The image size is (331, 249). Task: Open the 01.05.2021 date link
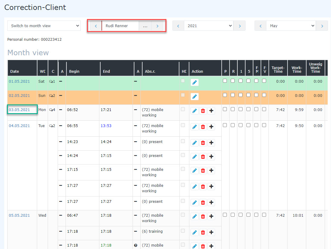coord(19,81)
